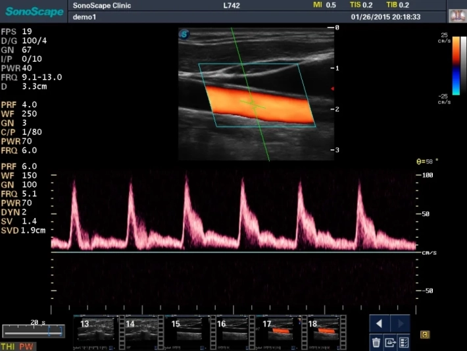Click the color Doppler velocity scale bar
This screenshot has width=467, height=351.
(x=456, y=66)
